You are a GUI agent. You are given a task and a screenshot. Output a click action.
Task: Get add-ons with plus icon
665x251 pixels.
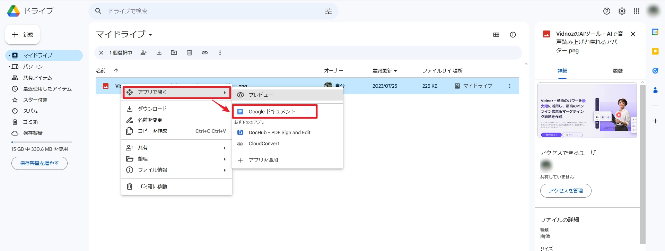655,121
